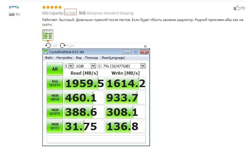Screen dimensions: 249x148
Task: Start the 4KiB Q1T1 test
Action: tap(55, 126)
